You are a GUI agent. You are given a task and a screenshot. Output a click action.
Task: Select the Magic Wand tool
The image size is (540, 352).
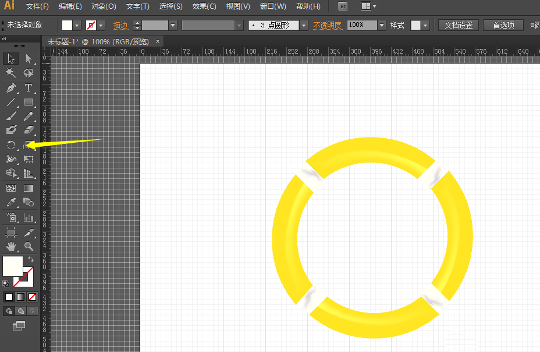coord(11,73)
